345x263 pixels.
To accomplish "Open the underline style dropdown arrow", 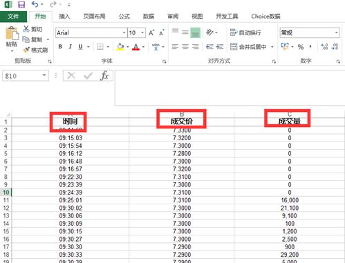I will coord(88,47).
